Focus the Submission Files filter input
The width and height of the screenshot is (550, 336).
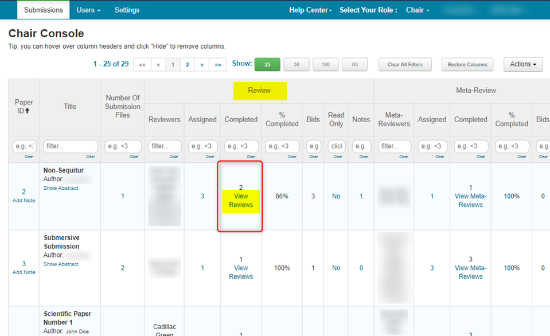(123, 146)
